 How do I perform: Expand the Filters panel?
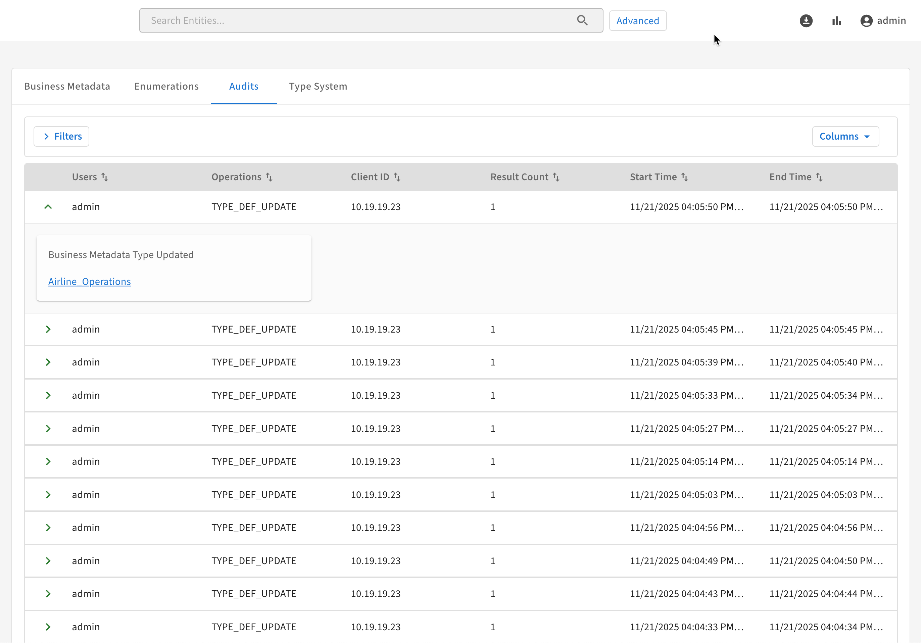click(x=61, y=136)
